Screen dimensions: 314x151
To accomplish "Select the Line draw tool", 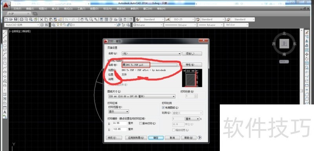I will tap(5, 32).
